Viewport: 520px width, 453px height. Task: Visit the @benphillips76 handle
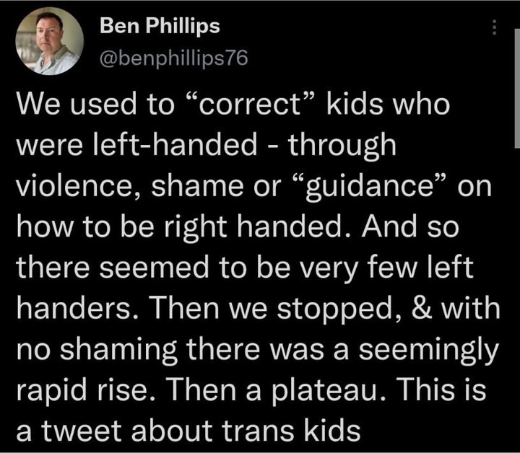click(173, 58)
